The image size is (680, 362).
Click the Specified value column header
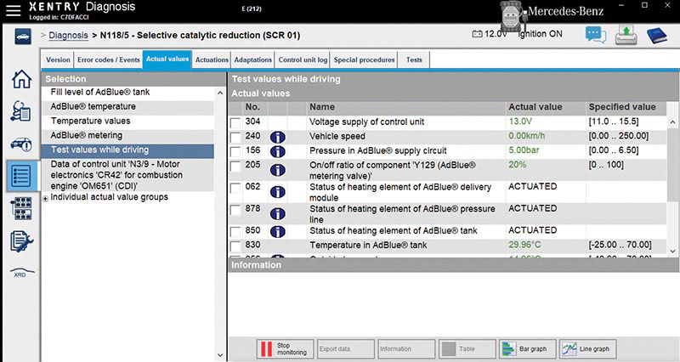coord(622,107)
